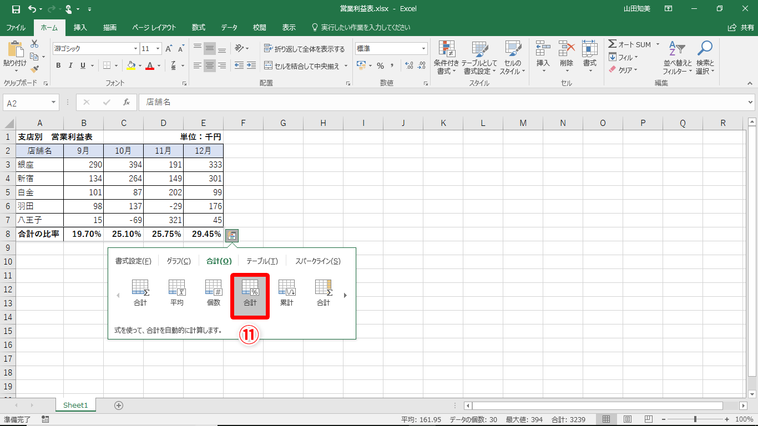Image resolution: width=758 pixels, height=426 pixels.
Task: Undo the last action
Action: [32, 9]
